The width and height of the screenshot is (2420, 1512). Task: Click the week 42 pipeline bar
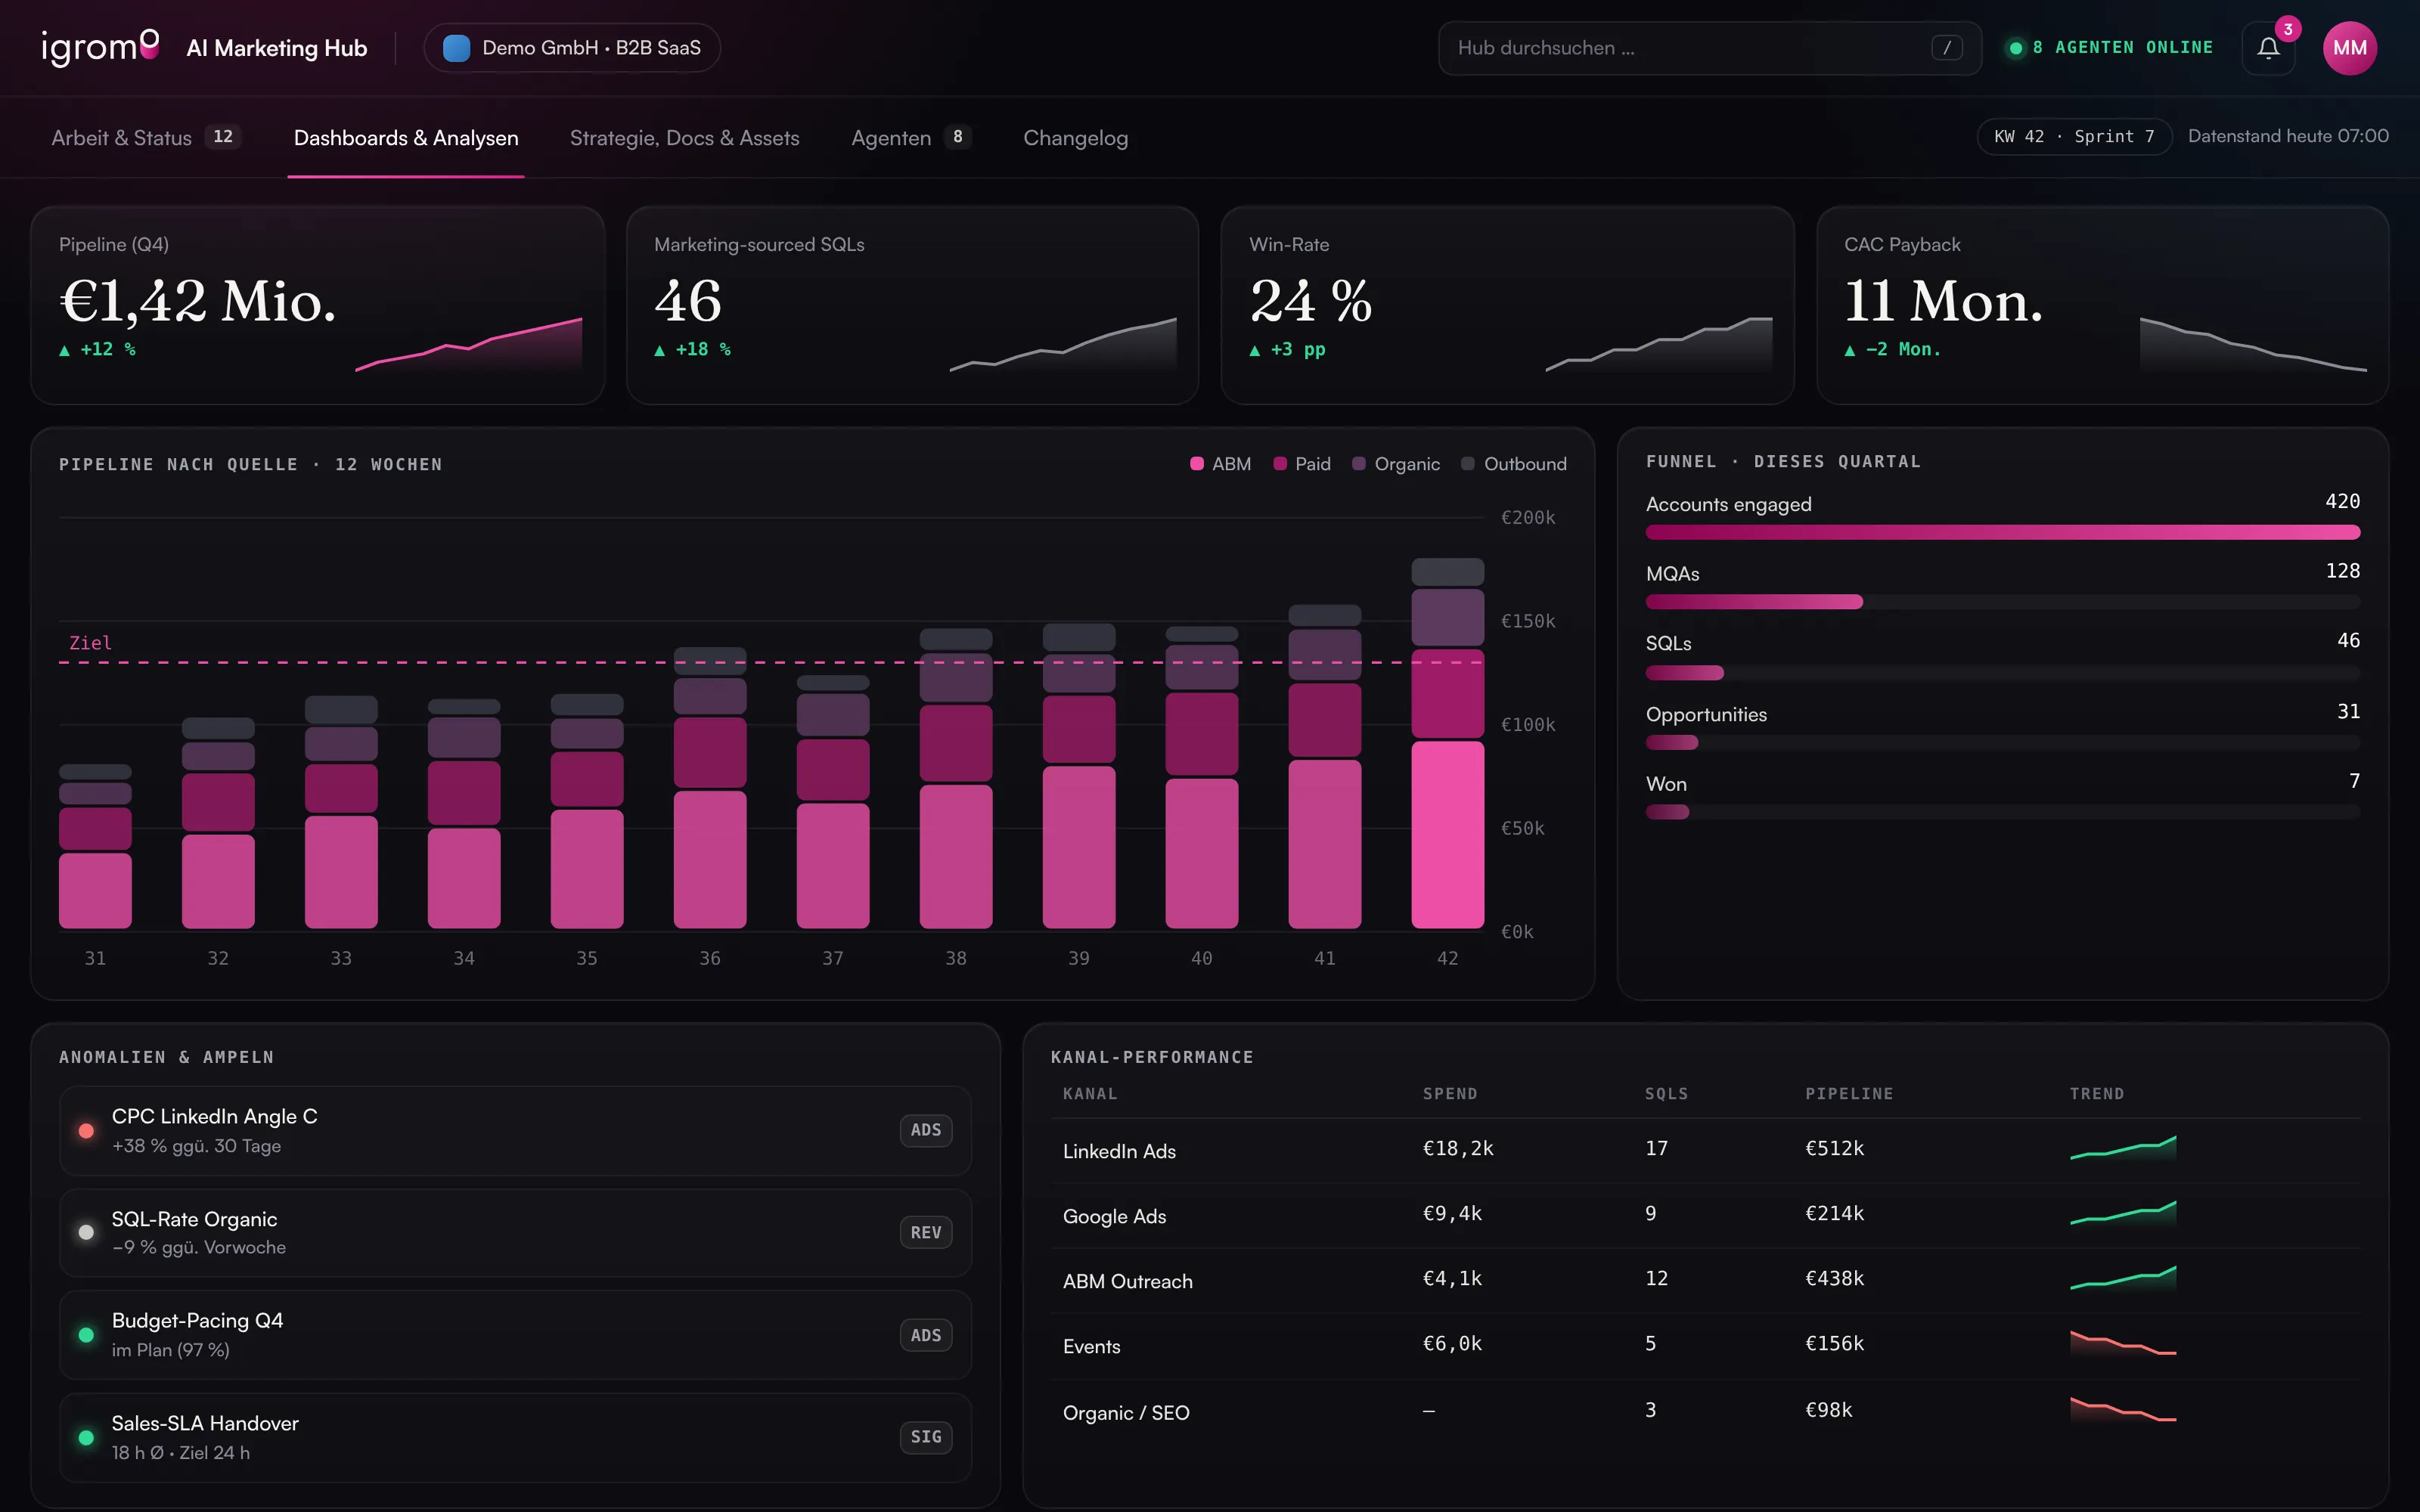pyautogui.click(x=1447, y=743)
